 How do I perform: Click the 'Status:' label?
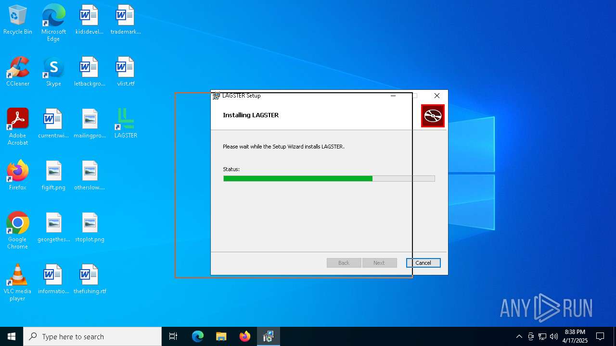coord(231,169)
